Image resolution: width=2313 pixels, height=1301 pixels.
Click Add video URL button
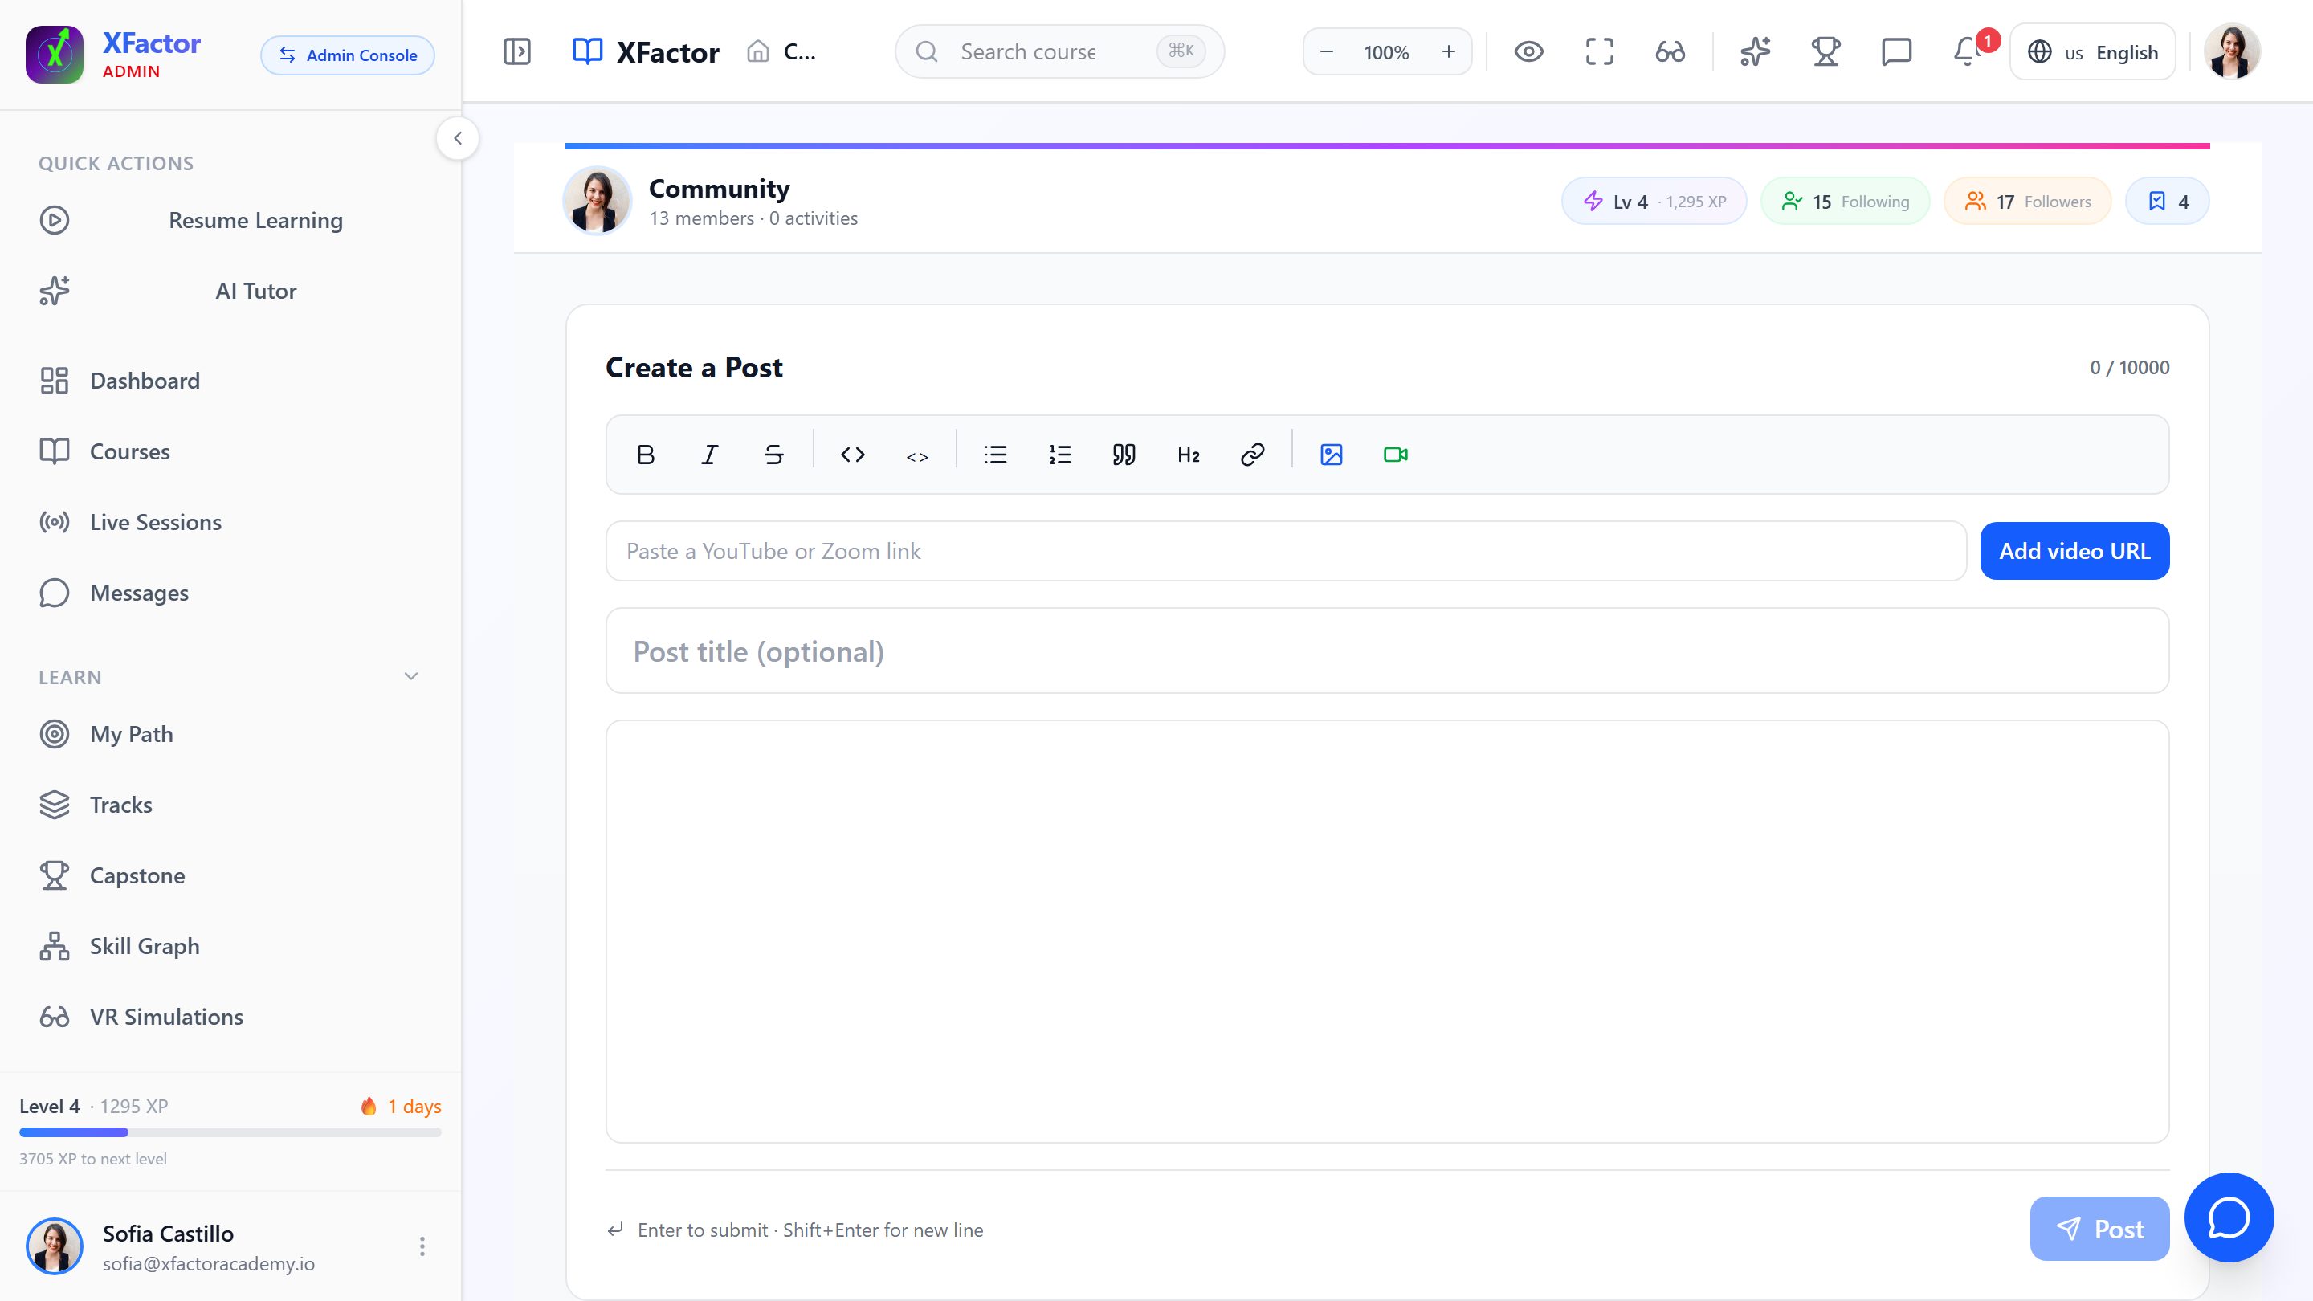click(2074, 550)
